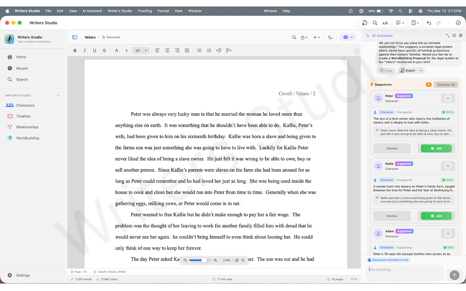Copy the AI response
Screen dimensions: 466x291
(386, 70)
